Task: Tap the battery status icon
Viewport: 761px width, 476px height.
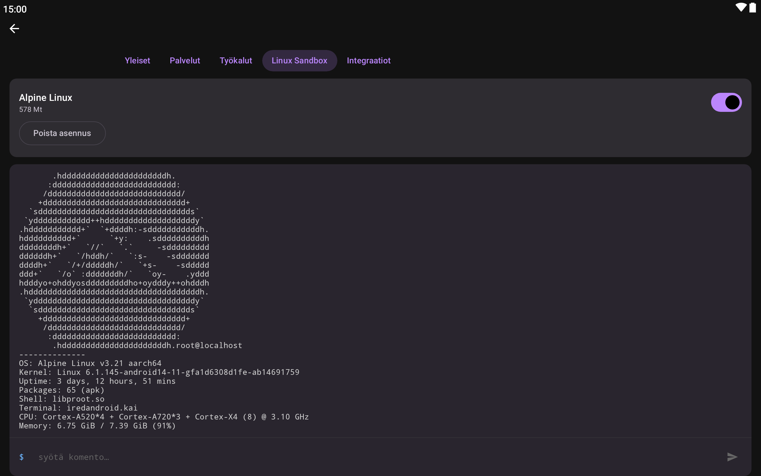Action: coord(752,7)
